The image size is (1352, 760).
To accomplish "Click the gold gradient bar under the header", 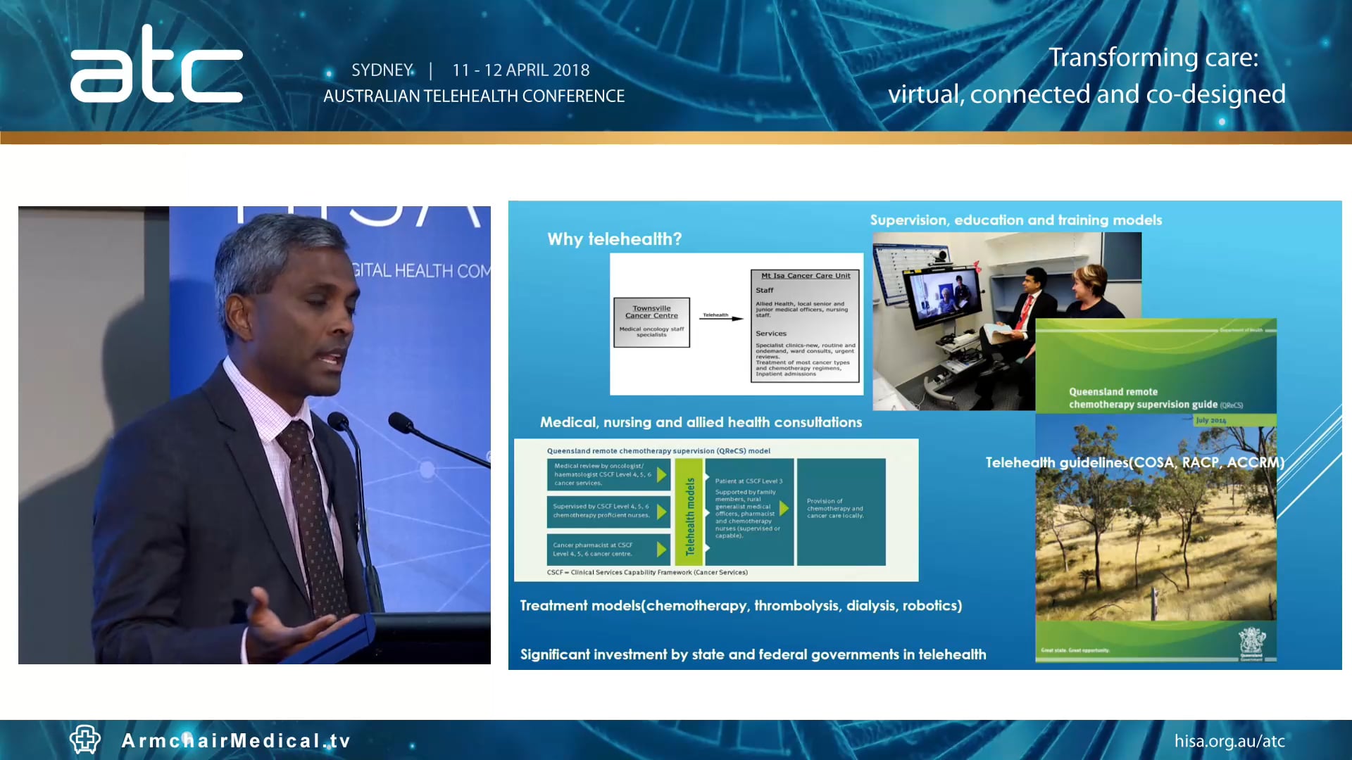I will pos(676,137).
